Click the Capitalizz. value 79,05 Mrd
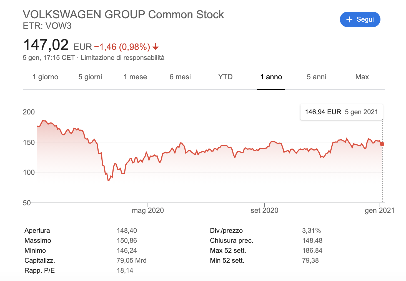Image resolution: width=406 pixels, height=281 pixels. tap(132, 260)
